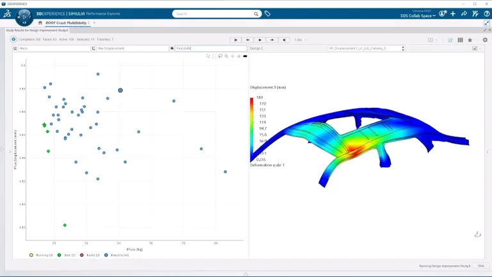Open the 3DS Collab Space dropdown
The height and width of the screenshot is (277, 492).
click(418, 15)
